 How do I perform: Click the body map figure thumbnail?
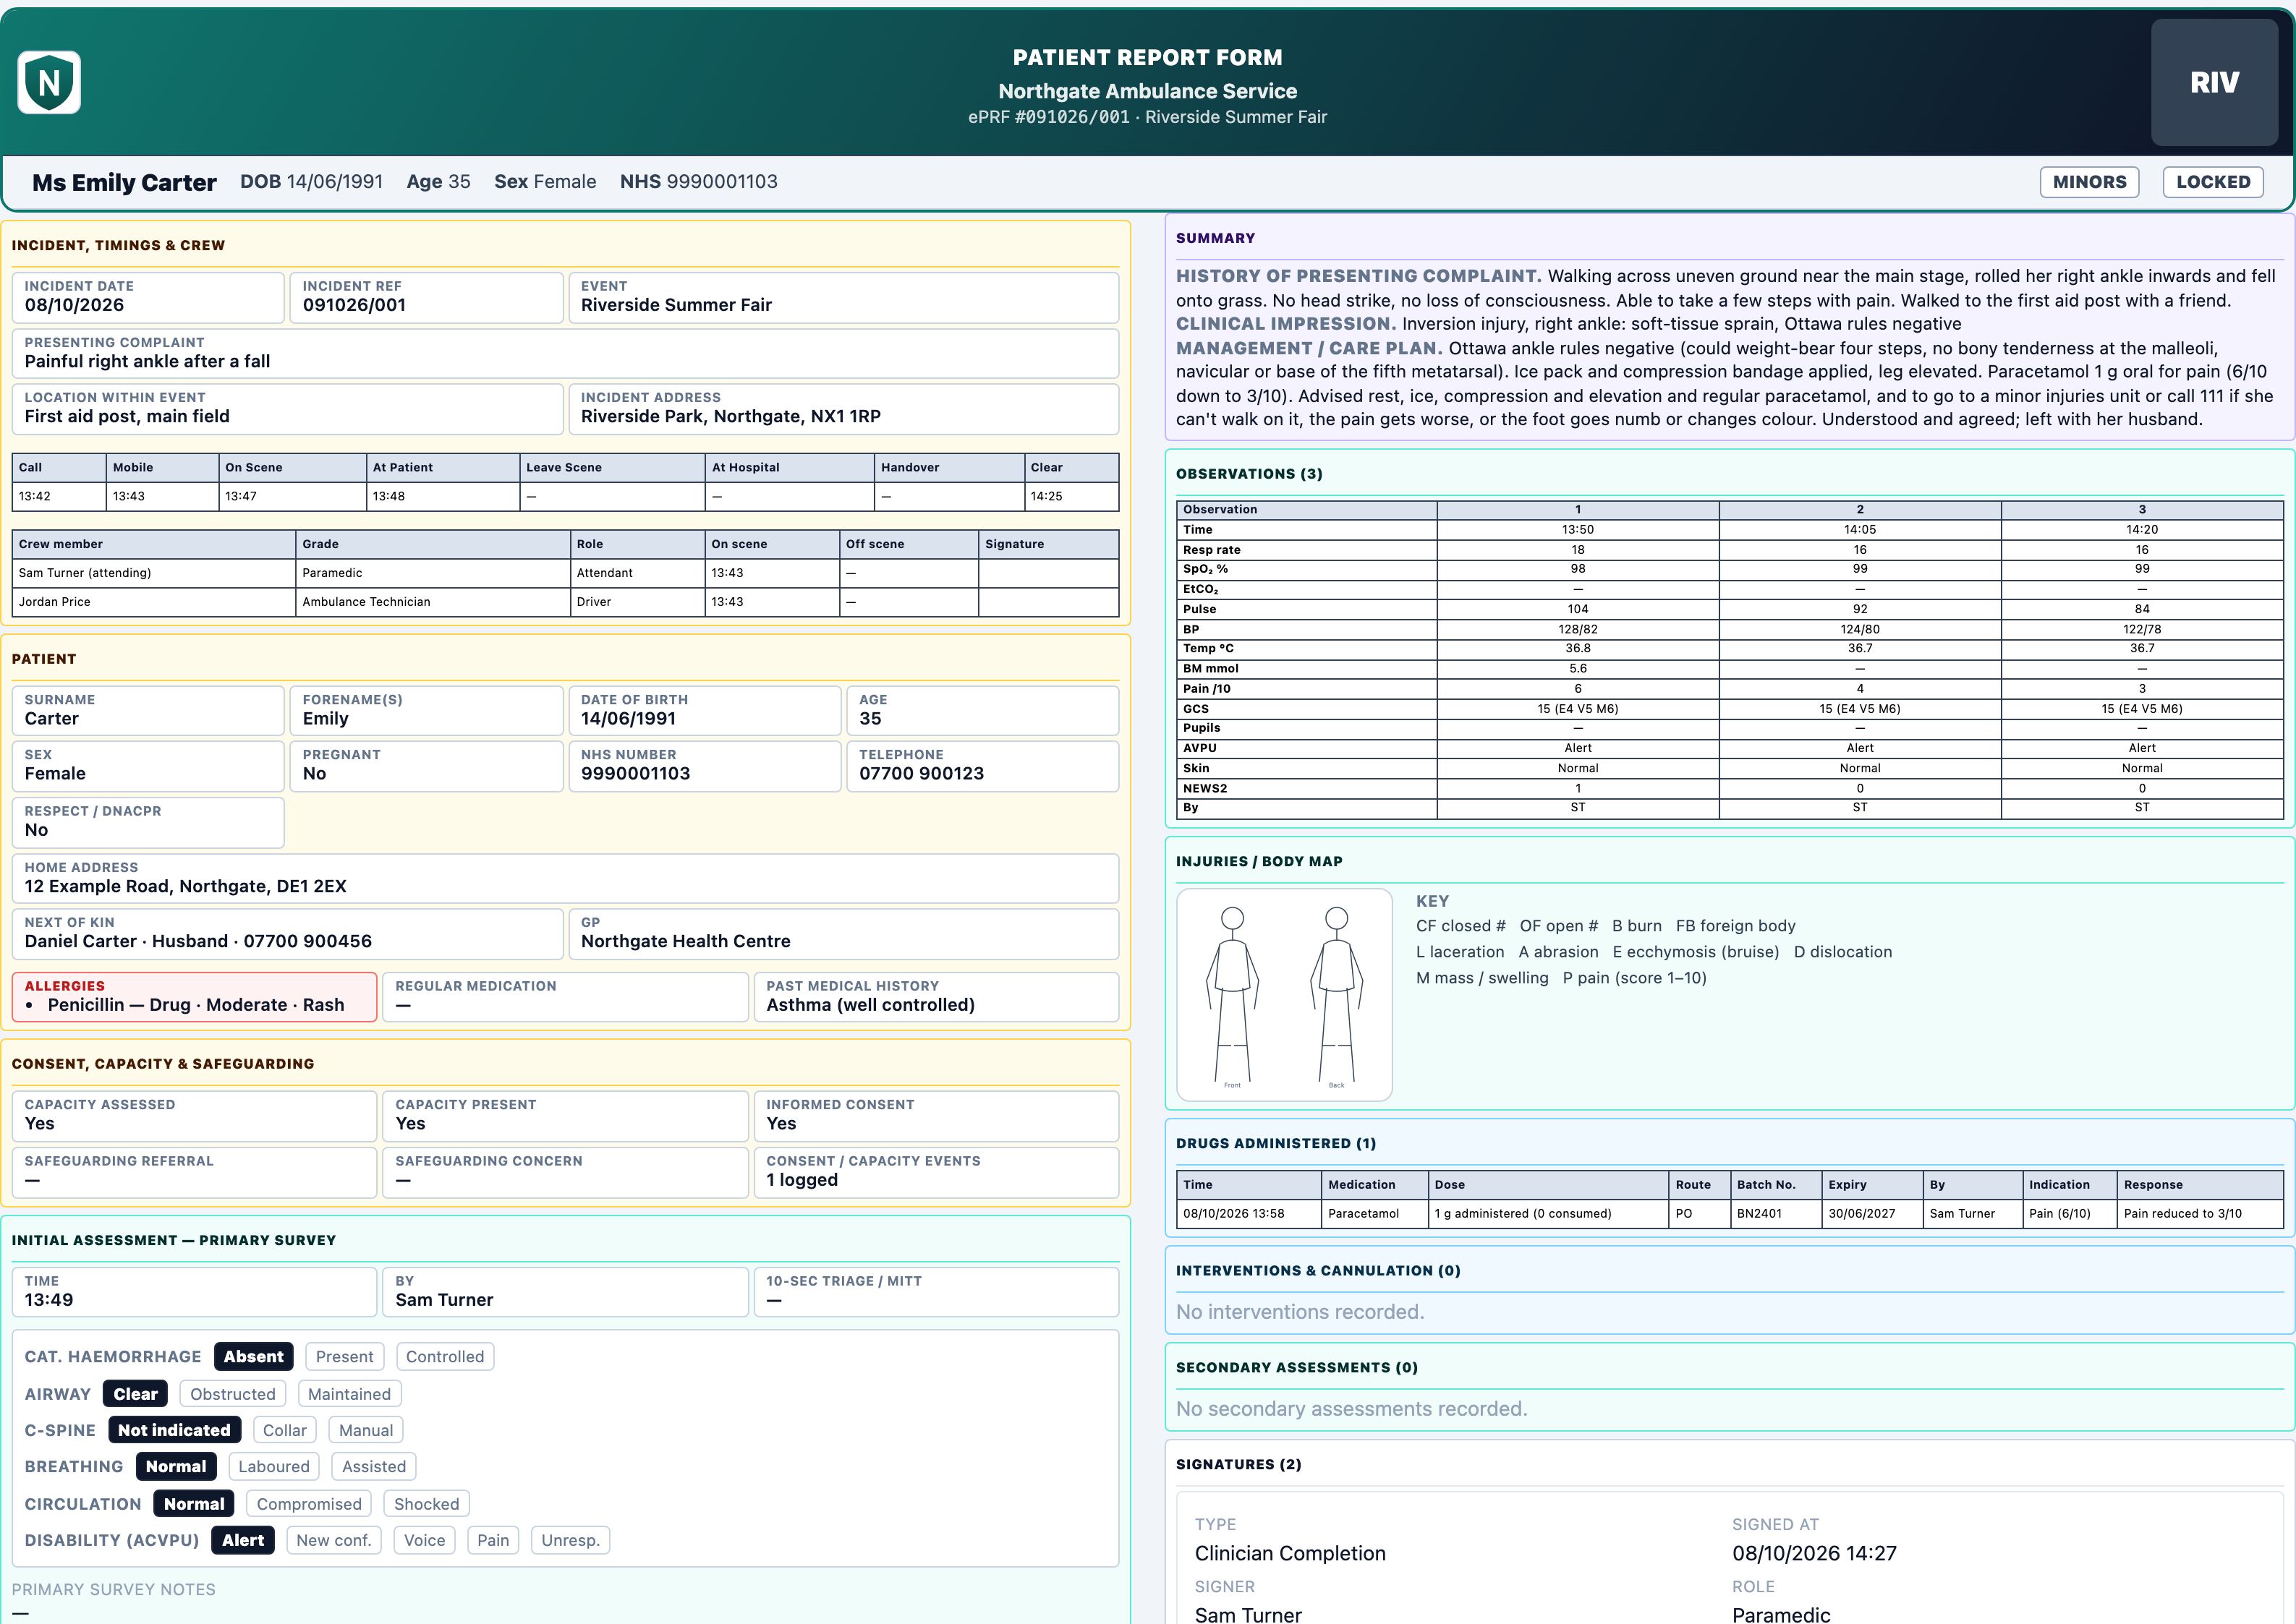[x=1285, y=995]
